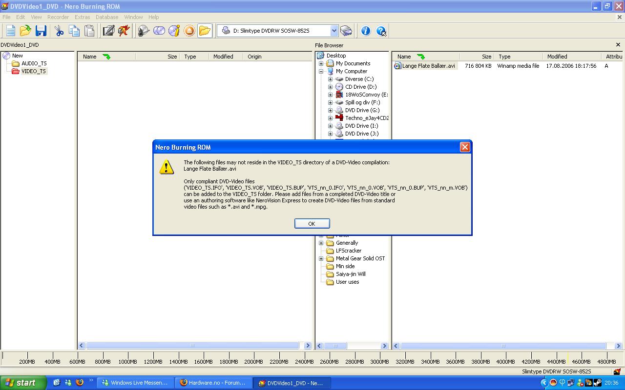Select the New disc root node
Image resolution: width=625 pixels, height=390 pixels.
click(x=13, y=56)
